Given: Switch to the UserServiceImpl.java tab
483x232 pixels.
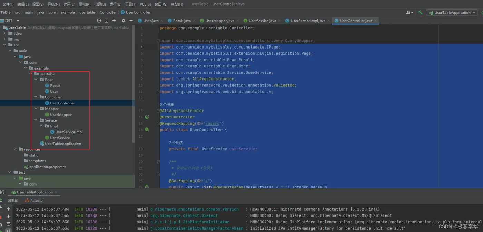Looking at the screenshot, I should pos(307,21).
